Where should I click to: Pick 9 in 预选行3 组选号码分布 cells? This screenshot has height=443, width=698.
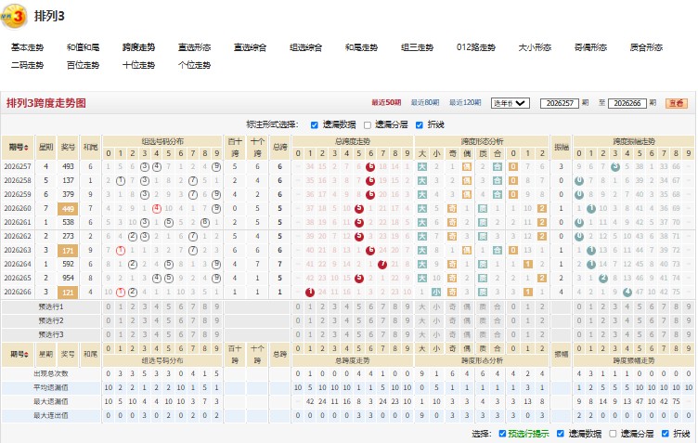point(217,334)
